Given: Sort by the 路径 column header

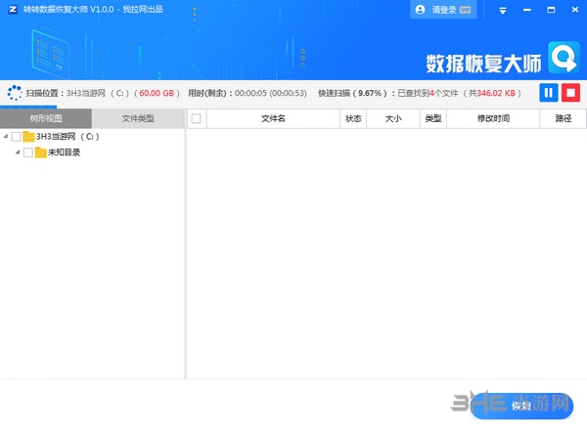Looking at the screenshot, I should 564,118.
